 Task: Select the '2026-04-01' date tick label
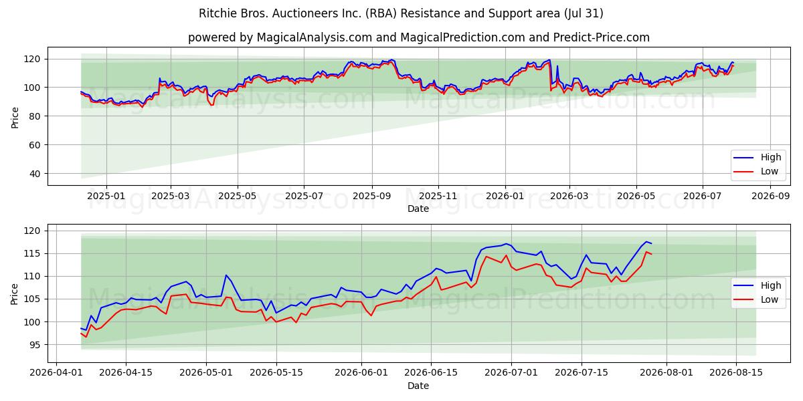[56, 373]
